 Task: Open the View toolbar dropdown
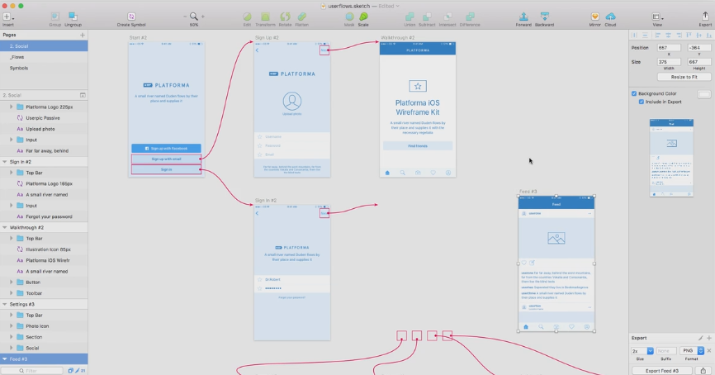pos(657,17)
